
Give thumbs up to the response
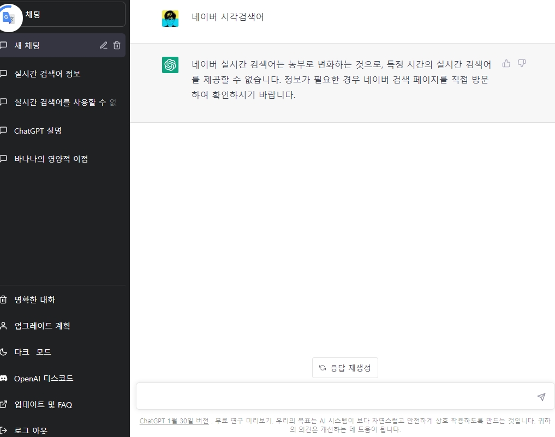click(x=506, y=64)
